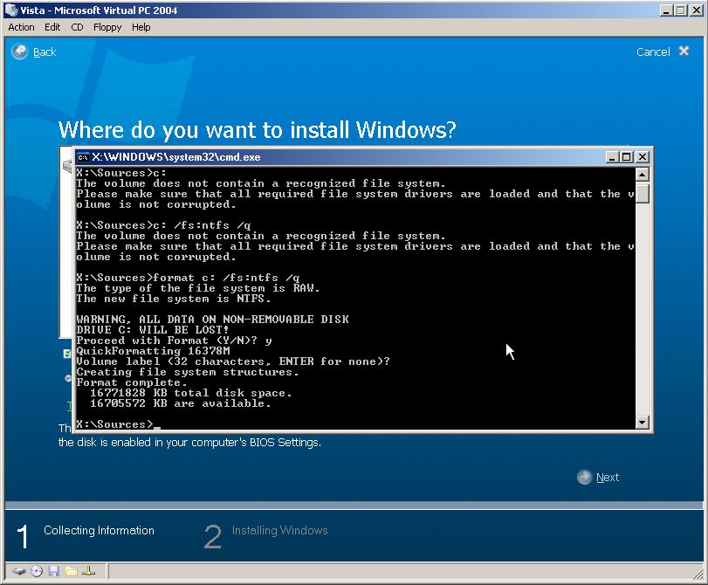
Task: Minimize the cmd.exe window
Action: click(x=611, y=157)
